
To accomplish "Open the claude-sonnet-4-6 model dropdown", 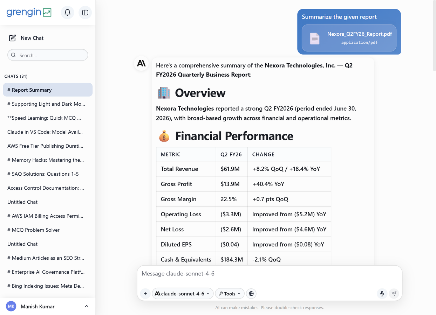I will [x=182, y=294].
